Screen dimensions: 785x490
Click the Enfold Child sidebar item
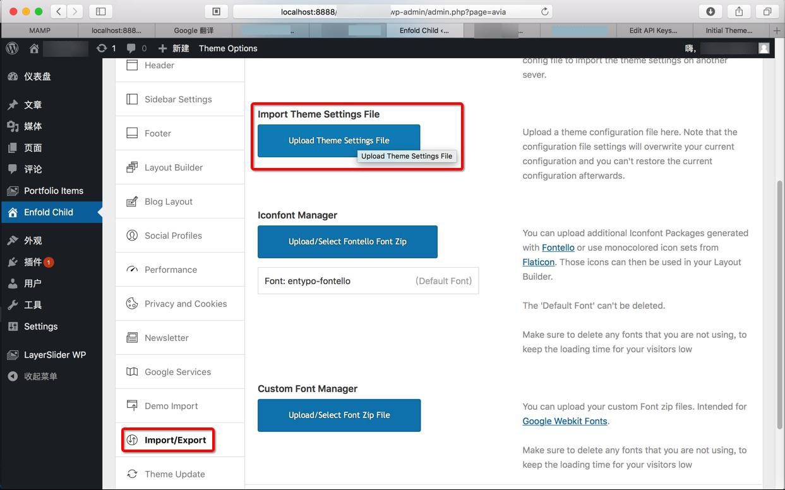pyautogui.click(x=51, y=212)
